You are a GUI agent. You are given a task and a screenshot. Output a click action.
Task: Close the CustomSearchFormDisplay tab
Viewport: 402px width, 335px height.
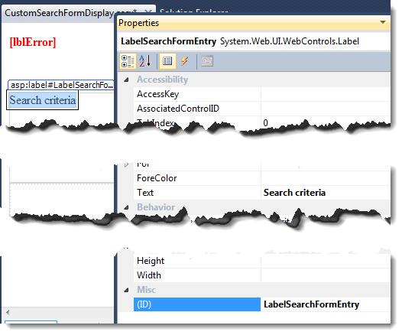(x=148, y=12)
